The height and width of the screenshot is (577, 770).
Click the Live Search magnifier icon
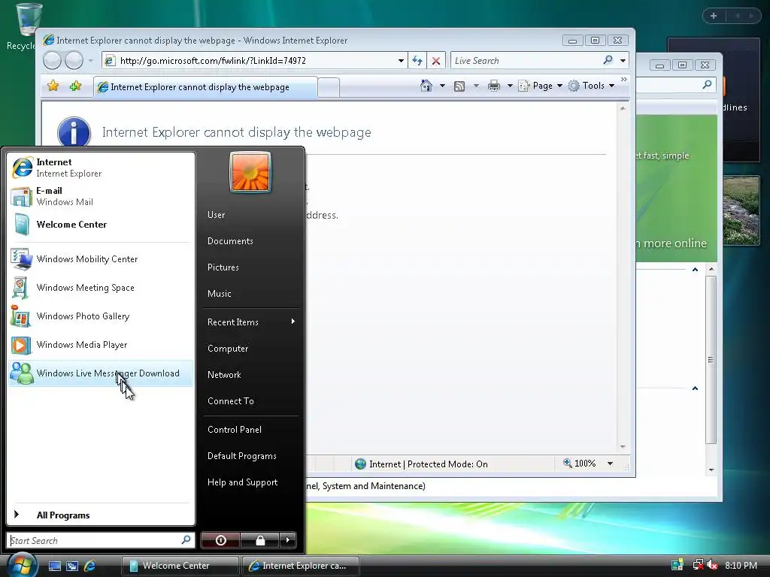(608, 60)
